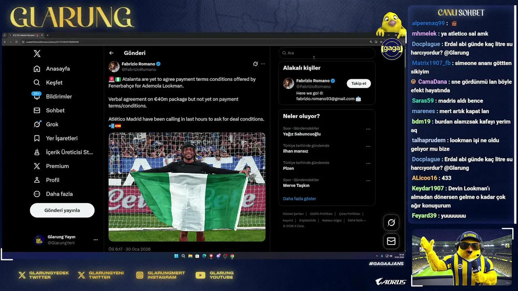Open Brave browser from taskbar
Screen dimensions: 518x291
tap(211, 256)
